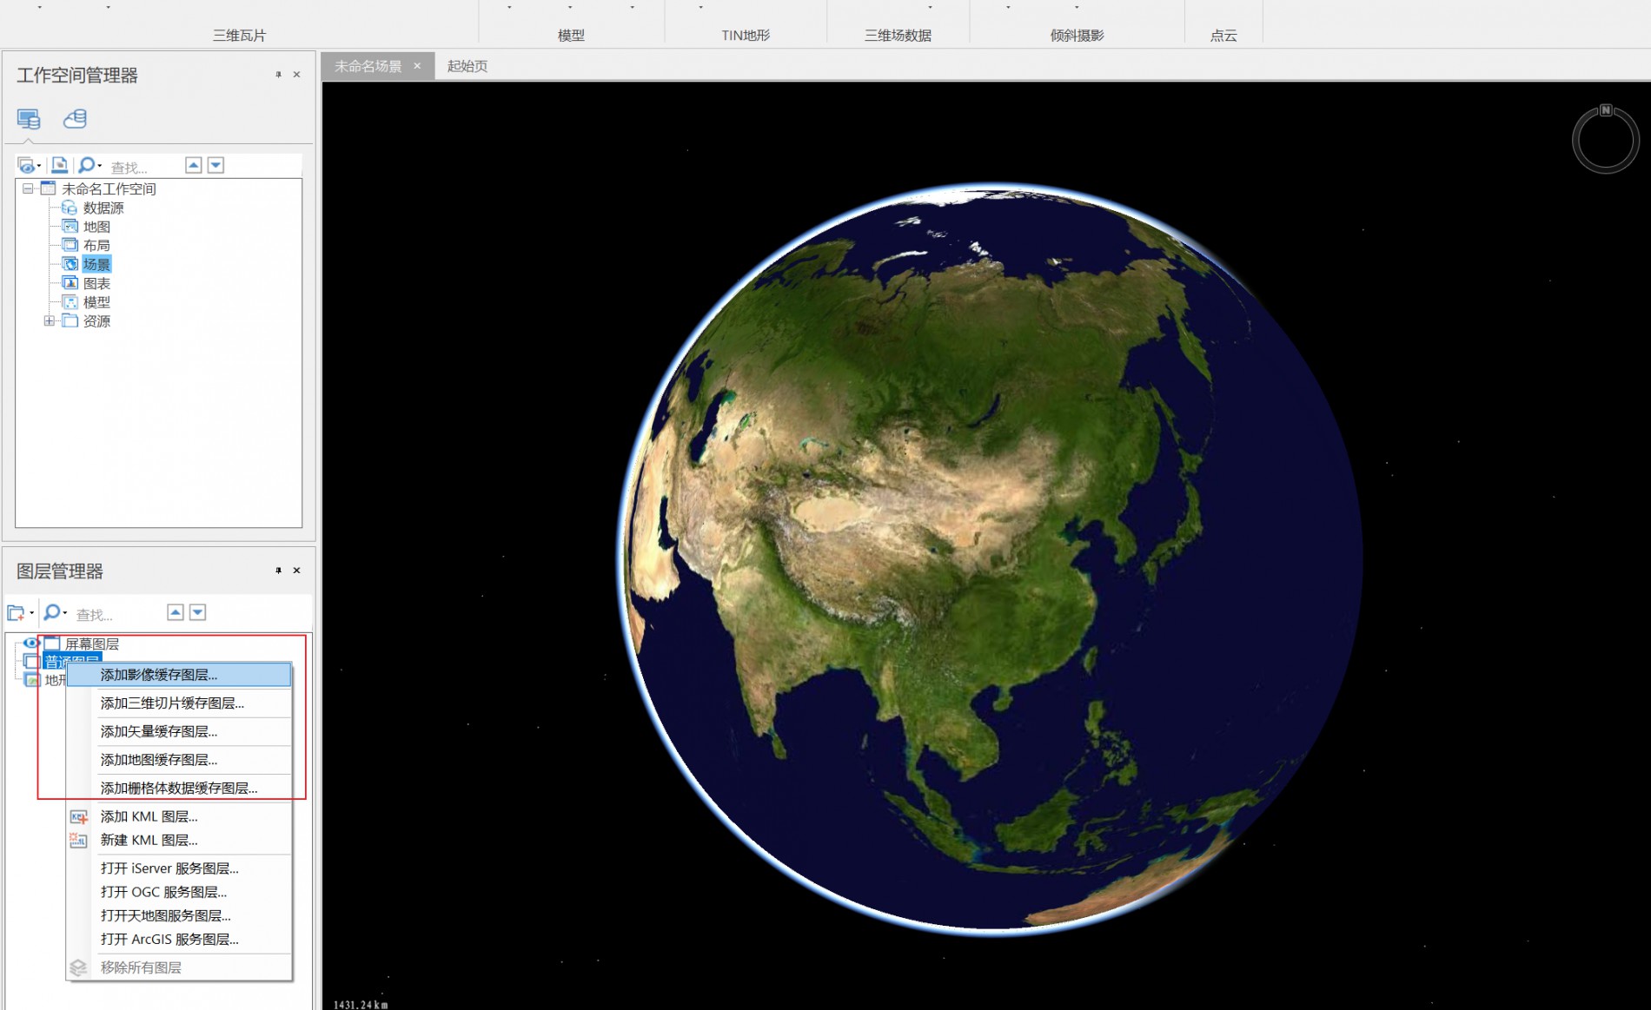
Task: Click the add-layer folder icon in layer manager
Action: [16, 613]
